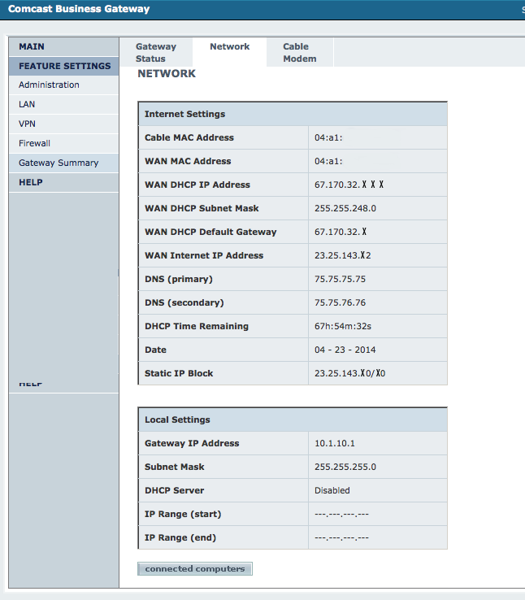Open the MAIN sidebar section
The height and width of the screenshot is (600, 525).
63,46
